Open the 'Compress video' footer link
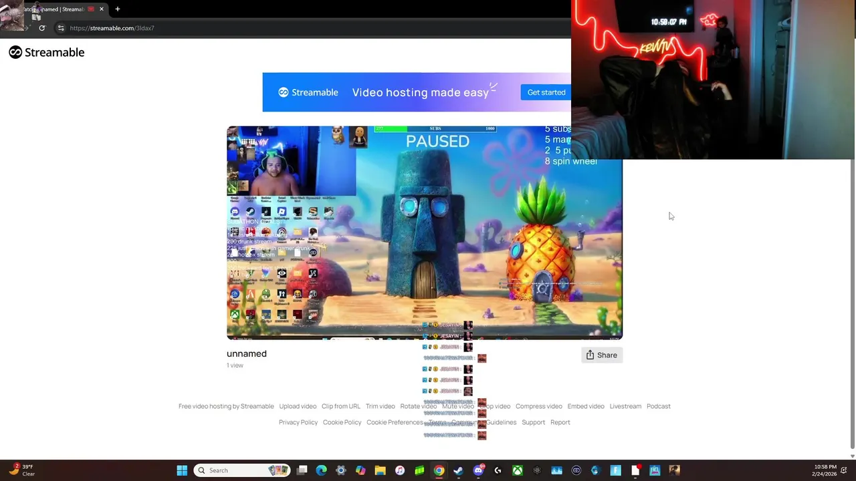This screenshot has width=856, height=481. pyautogui.click(x=538, y=406)
